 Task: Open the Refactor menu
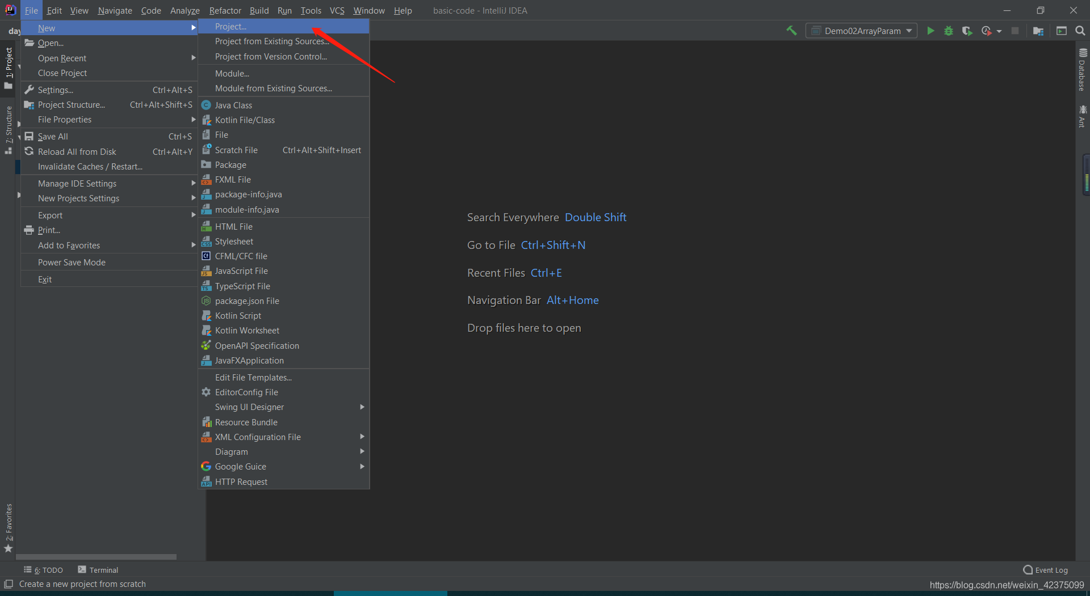point(225,10)
